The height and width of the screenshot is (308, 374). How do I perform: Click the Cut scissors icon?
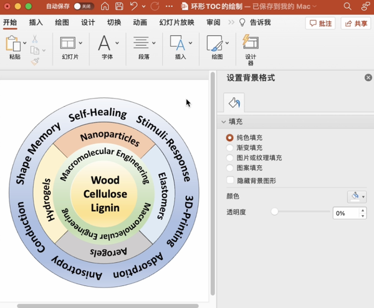click(x=35, y=39)
